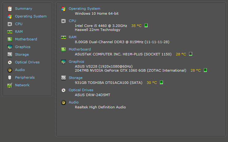Click the Optical Drives disc icon in sidebar

point(10,62)
